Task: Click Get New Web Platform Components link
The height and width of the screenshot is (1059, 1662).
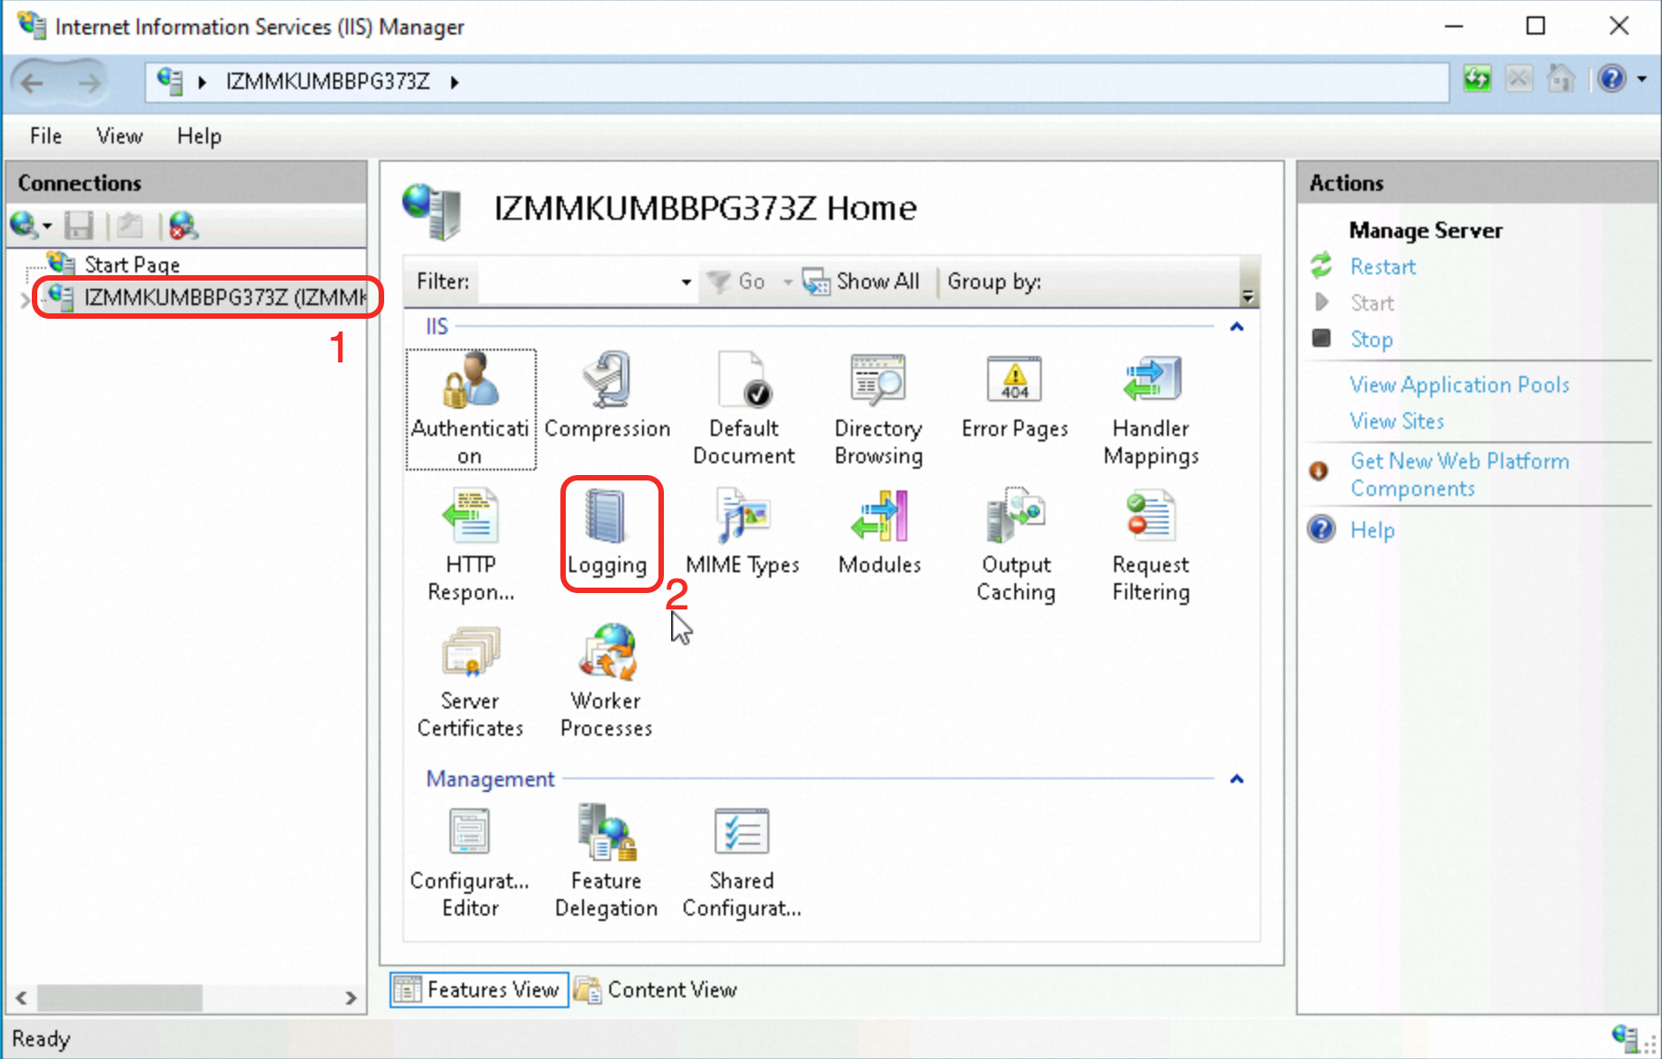Action: click(x=1459, y=474)
